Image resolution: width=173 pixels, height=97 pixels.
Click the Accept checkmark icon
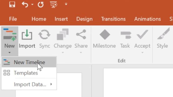[x=142, y=34]
